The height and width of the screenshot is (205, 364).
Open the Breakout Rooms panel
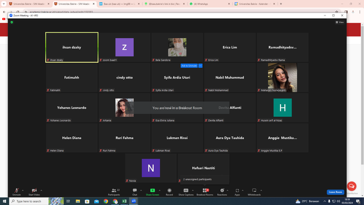tap(205, 192)
